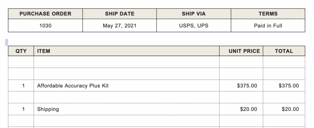Select the PURCHASE ORDER header cell

point(45,14)
